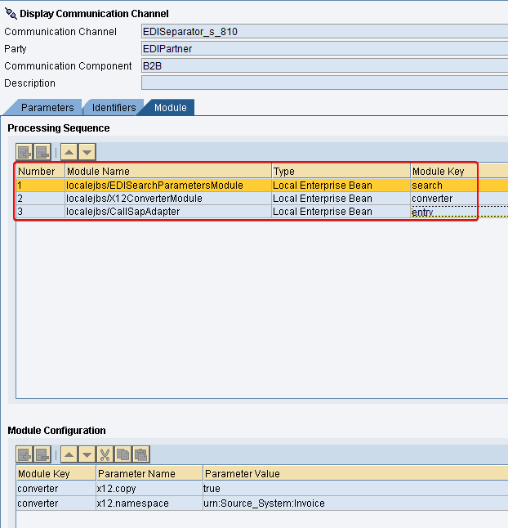The height and width of the screenshot is (528, 508).
Task: Switch to the Parameters tab
Action: tap(47, 107)
